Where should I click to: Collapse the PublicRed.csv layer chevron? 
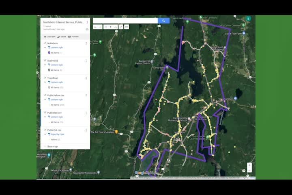coord(45,117)
